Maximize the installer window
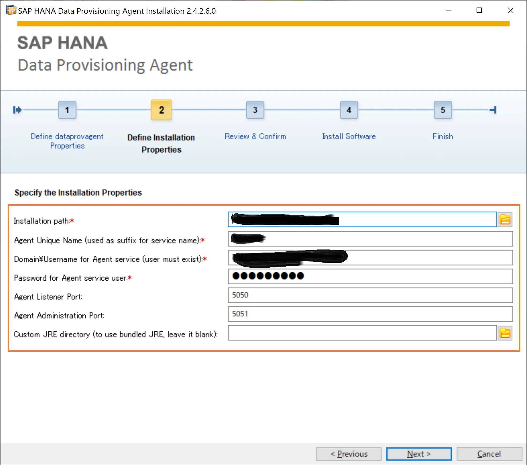 tap(479, 10)
